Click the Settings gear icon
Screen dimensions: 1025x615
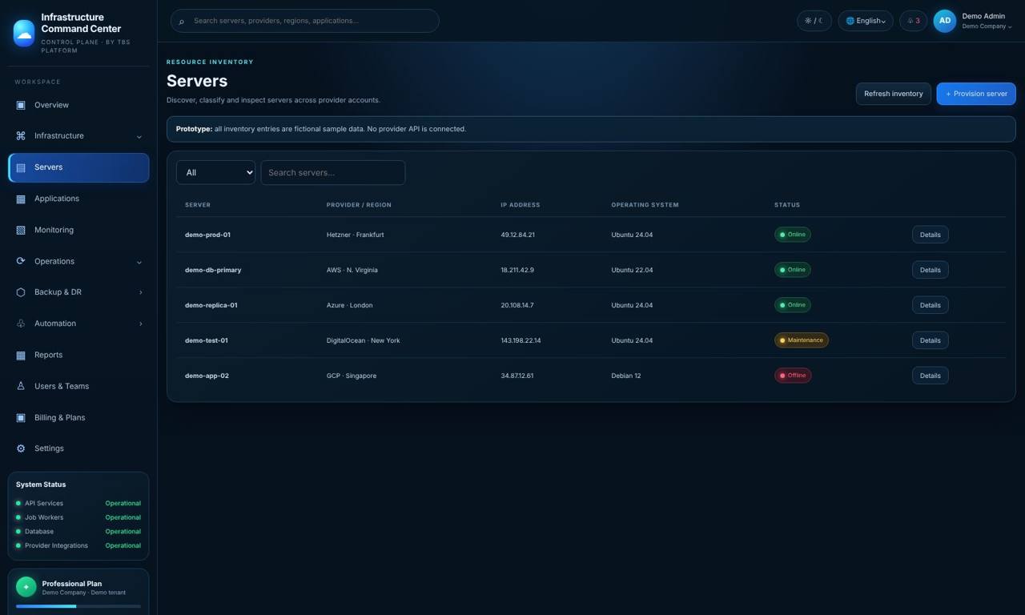click(21, 448)
